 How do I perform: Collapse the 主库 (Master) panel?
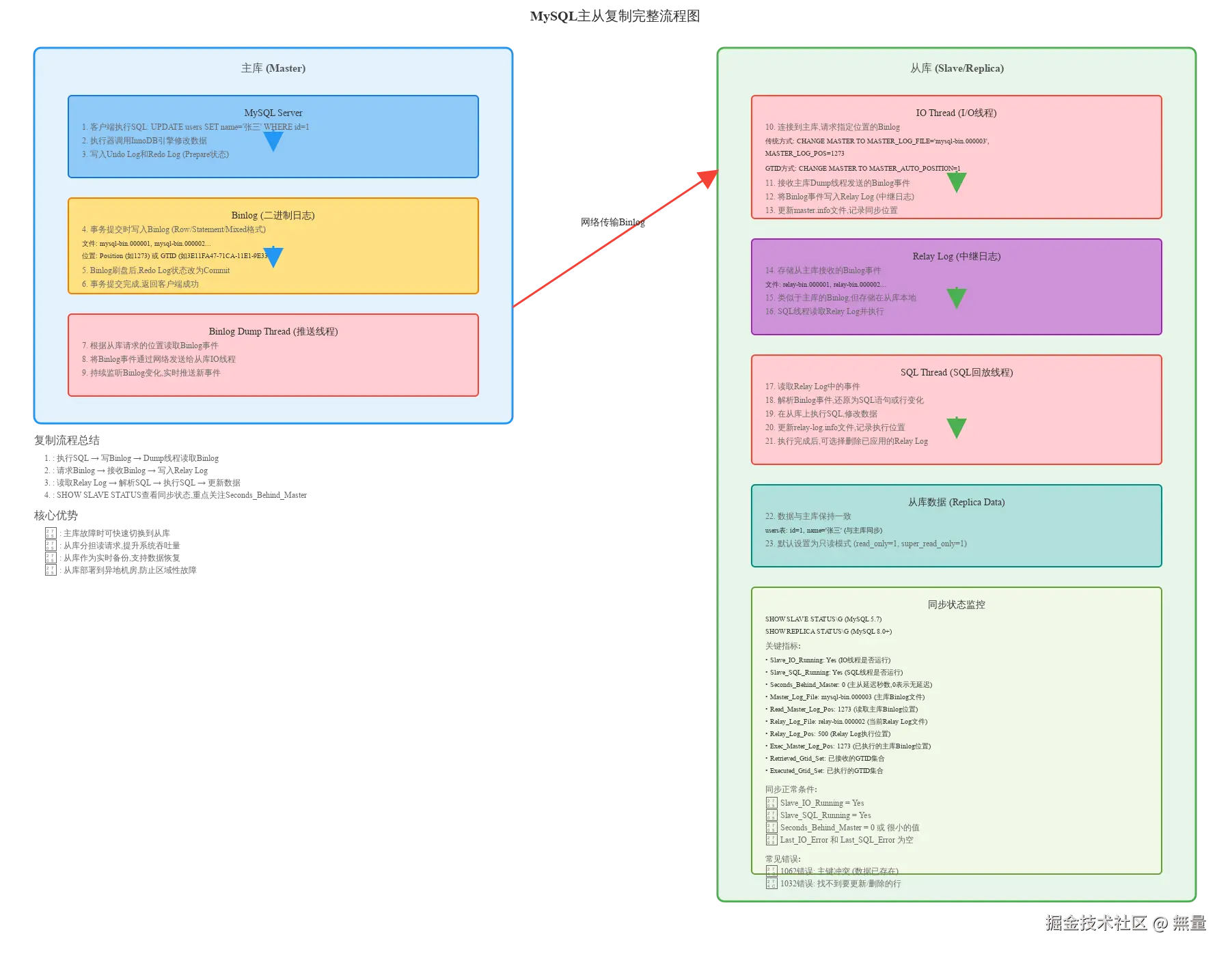coord(273,68)
